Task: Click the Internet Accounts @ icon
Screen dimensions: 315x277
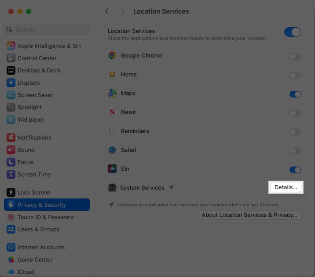Action: coord(11,247)
